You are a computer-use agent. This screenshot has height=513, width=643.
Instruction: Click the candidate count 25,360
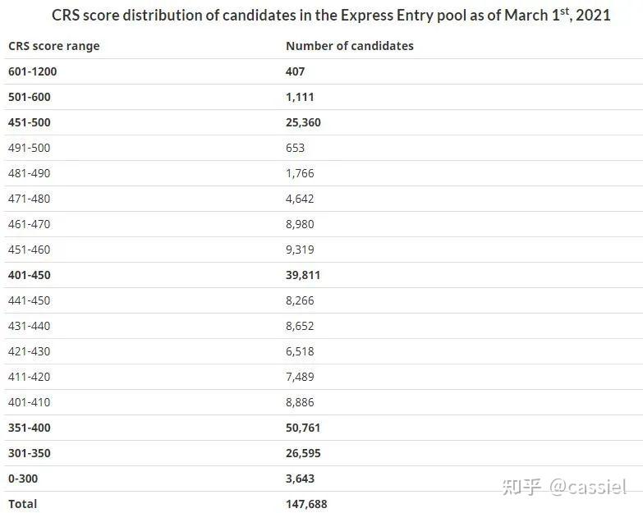point(303,122)
